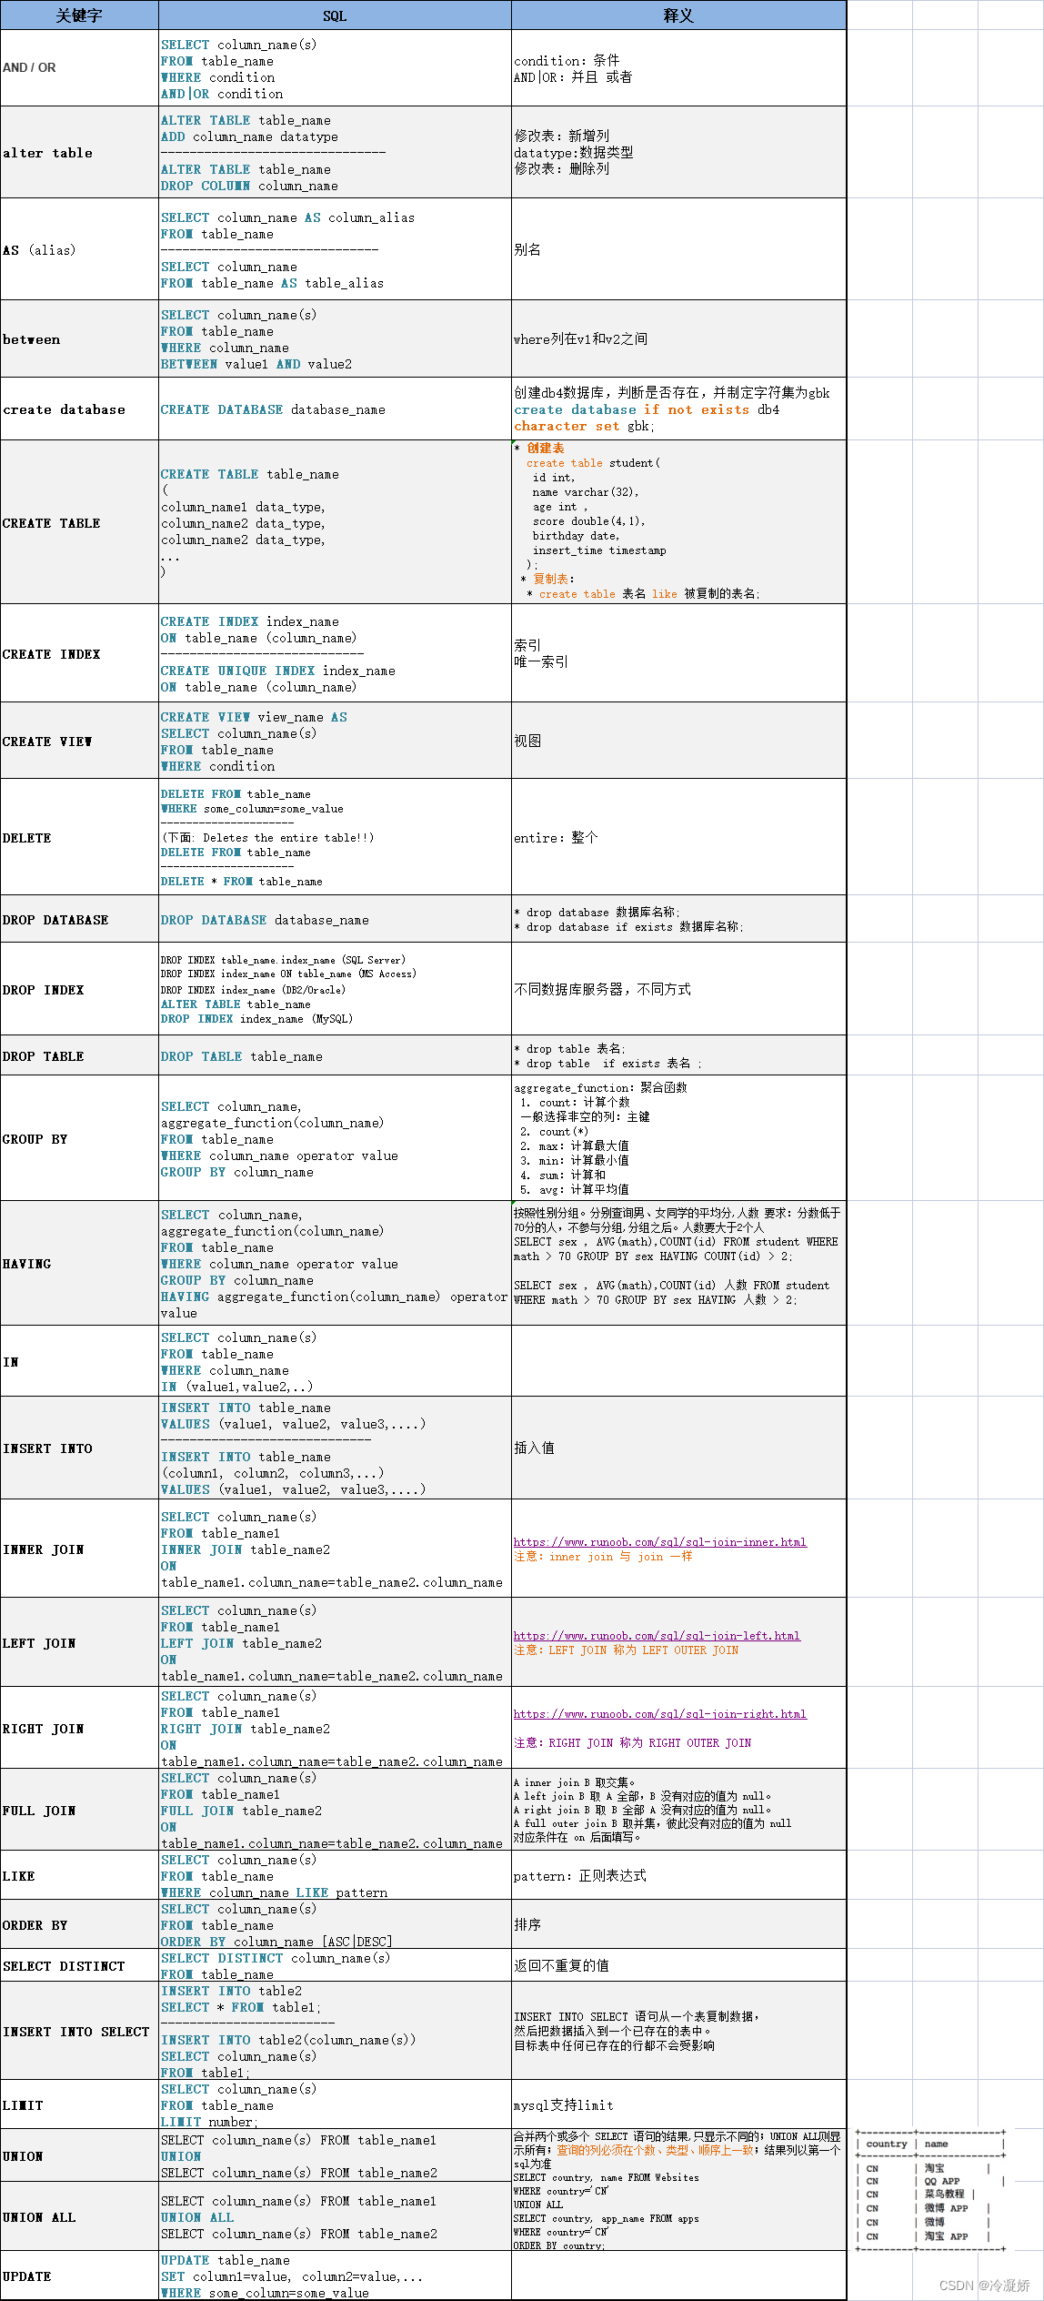Click the 'alter table' keyword cell
1044x2301 pixels.
pyautogui.click(x=79, y=153)
